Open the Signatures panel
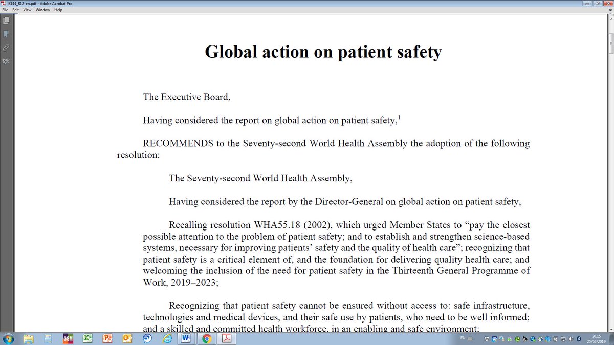 (6, 61)
